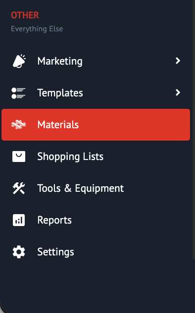The width and height of the screenshot is (195, 313).
Task: Click the Everything Else subtitle text
Action: (37, 29)
